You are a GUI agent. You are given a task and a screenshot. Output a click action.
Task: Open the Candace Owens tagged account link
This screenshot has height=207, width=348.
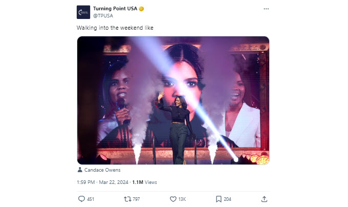[x=102, y=170]
